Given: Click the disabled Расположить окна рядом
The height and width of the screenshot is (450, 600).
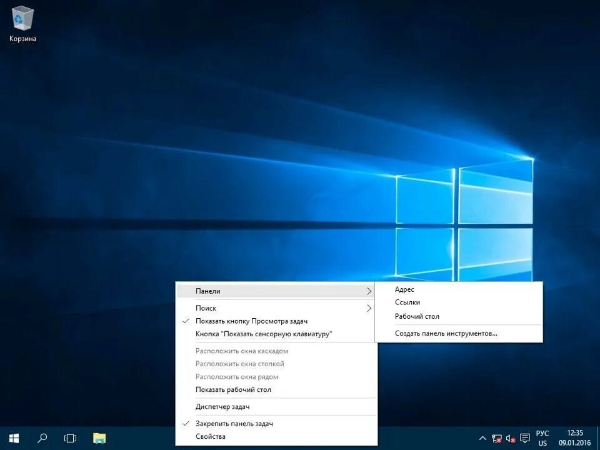Looking at the screenshot, I should [276, 377].
